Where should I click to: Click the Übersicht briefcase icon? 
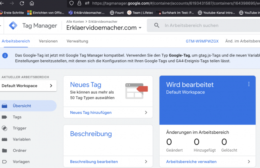pos(4,106)
